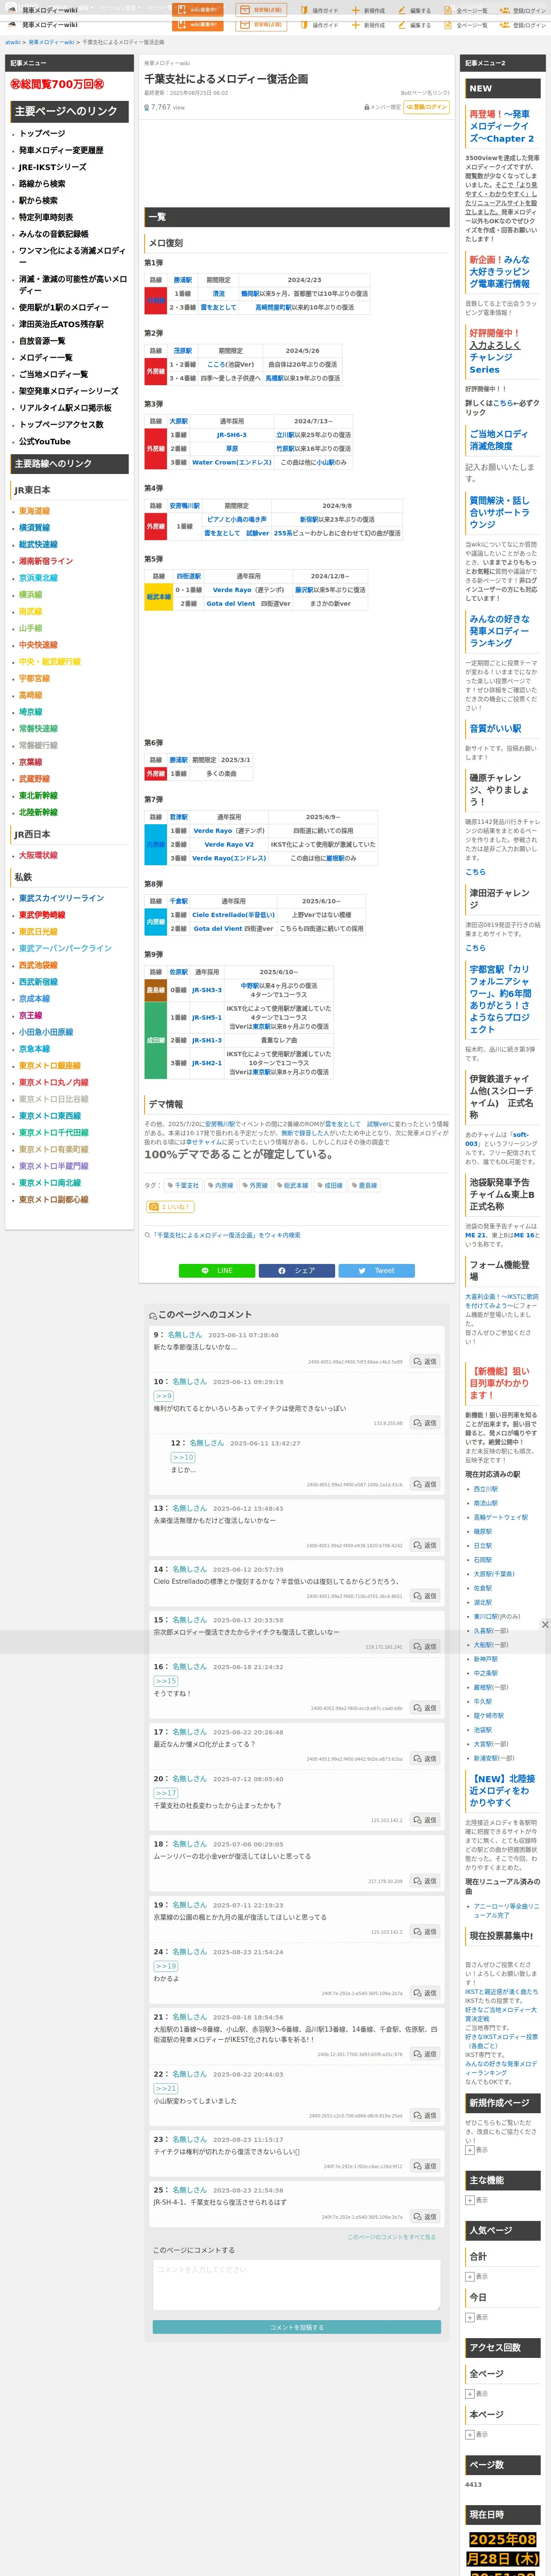Reply (返信) to comment 18
This screenshot has width=551, height=2576.
pos(425,1881)
